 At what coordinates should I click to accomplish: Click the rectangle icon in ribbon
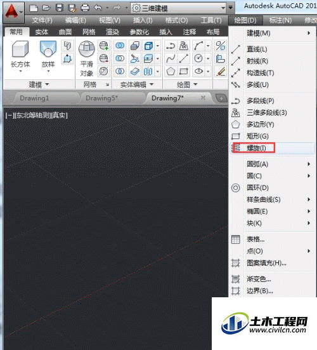click(x=184, y=71)
